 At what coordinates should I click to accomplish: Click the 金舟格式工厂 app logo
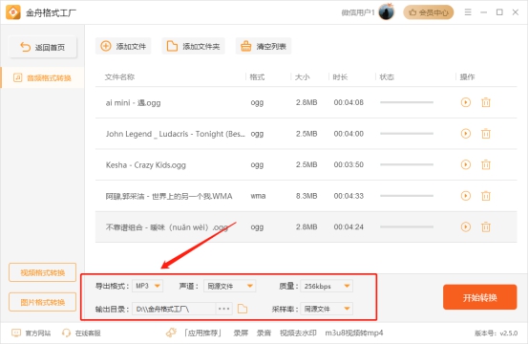point(13,12)
